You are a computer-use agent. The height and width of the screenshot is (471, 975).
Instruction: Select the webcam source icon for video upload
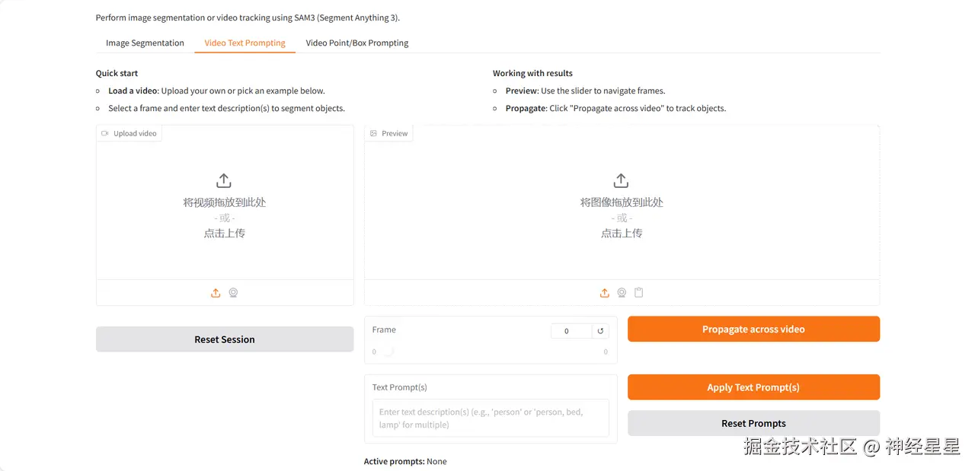tap(233, 293)
